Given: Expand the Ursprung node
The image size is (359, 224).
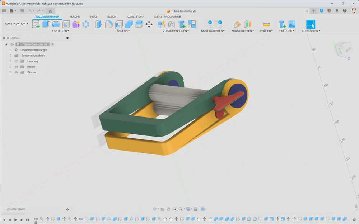Looking at the screenshot, I should [x=10, y=61].
